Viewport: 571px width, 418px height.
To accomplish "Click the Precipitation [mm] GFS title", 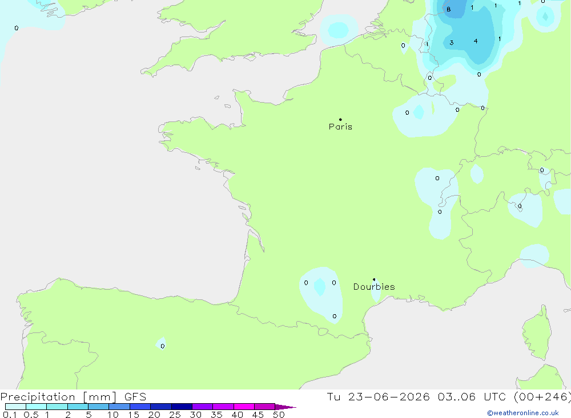I will [73, 396].
